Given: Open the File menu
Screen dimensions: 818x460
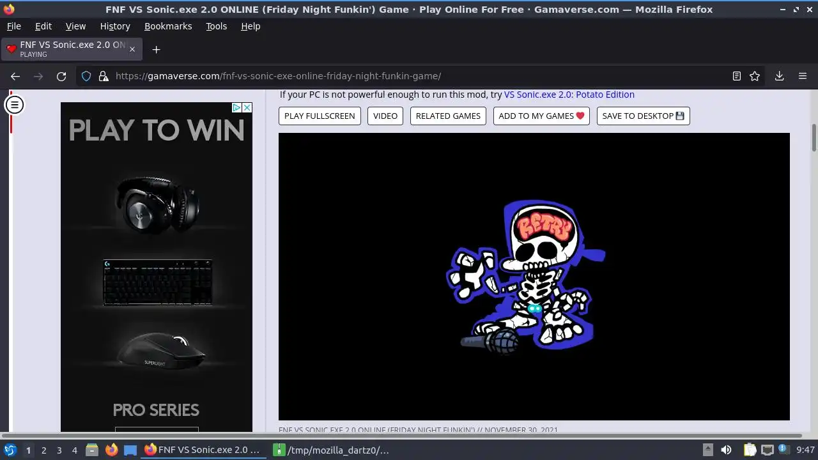Looking at the screenshot, I should (x=13, y=26).
